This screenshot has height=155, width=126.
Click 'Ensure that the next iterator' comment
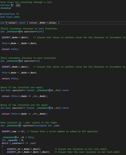pos(88,152)
